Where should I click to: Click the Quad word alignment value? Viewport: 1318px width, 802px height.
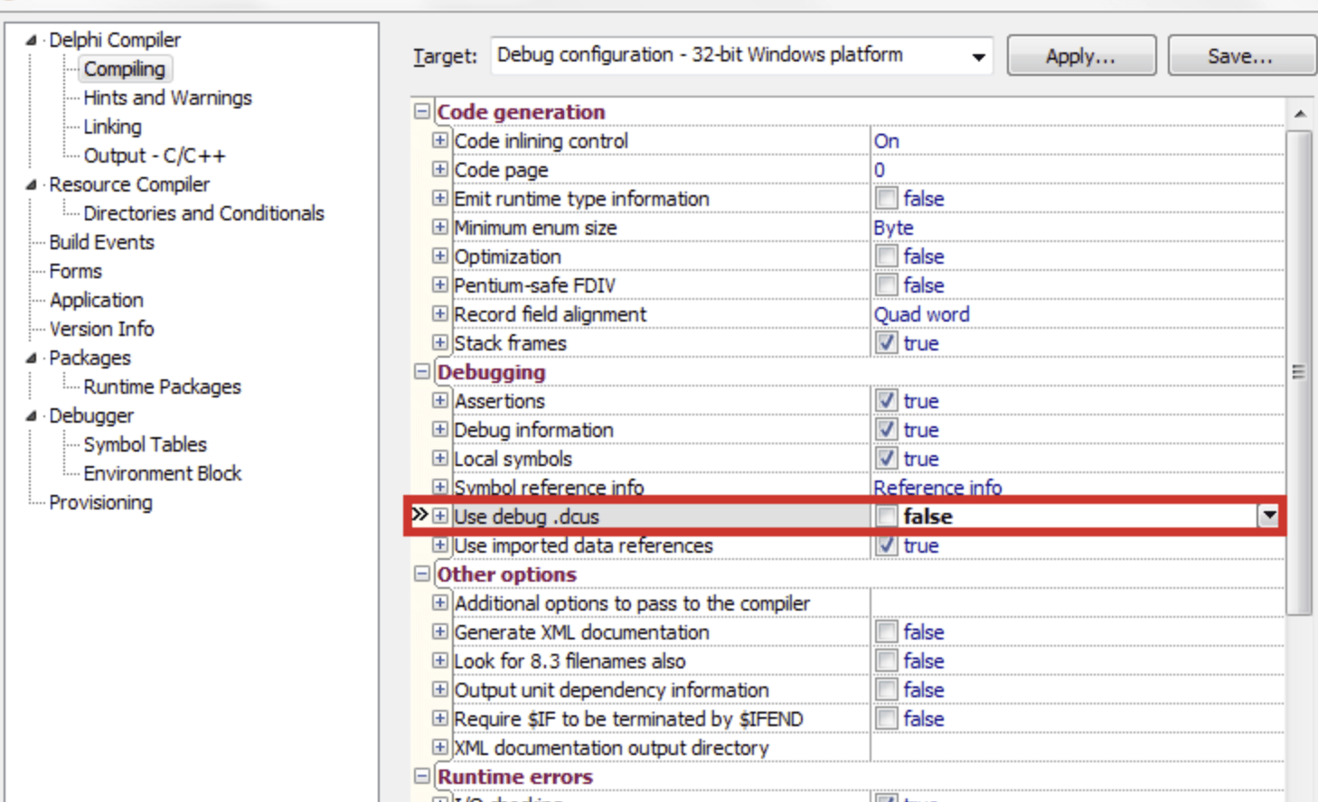[921, 314]
